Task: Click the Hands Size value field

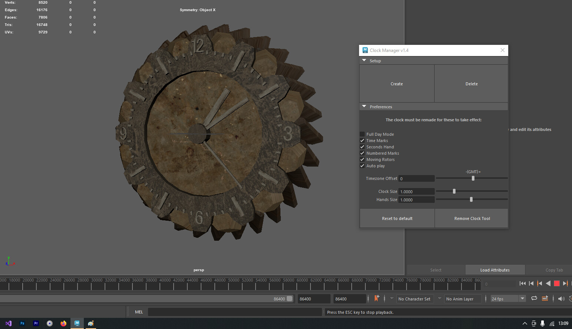Action: (x=416, y=200)
